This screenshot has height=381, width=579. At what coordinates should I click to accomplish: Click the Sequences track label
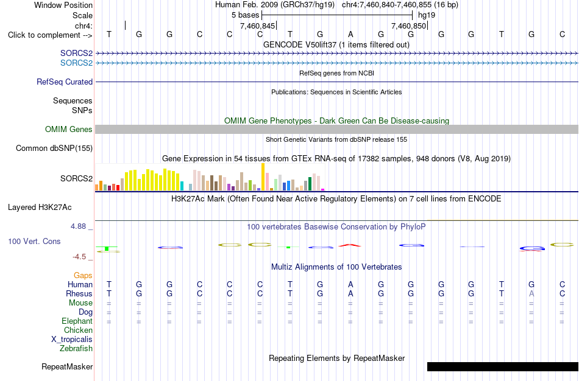click(x=73, y=100)
